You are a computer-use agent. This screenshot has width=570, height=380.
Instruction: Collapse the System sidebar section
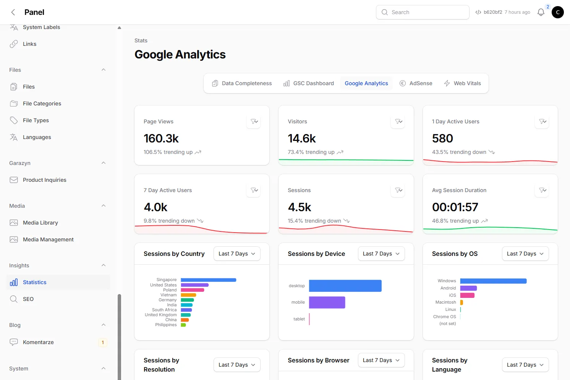[104, 369]
